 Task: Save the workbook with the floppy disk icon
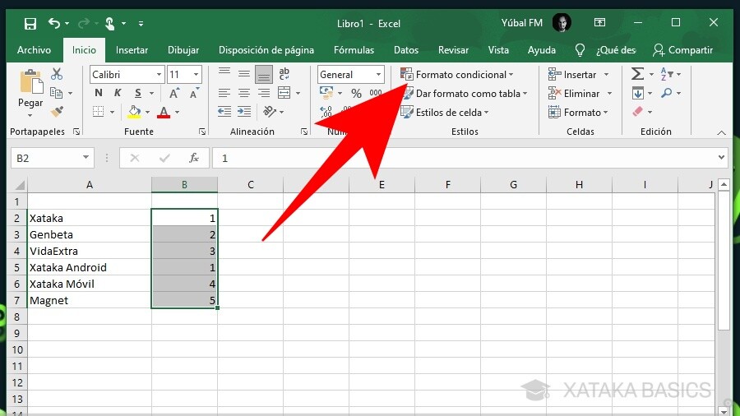coord(30,23)
